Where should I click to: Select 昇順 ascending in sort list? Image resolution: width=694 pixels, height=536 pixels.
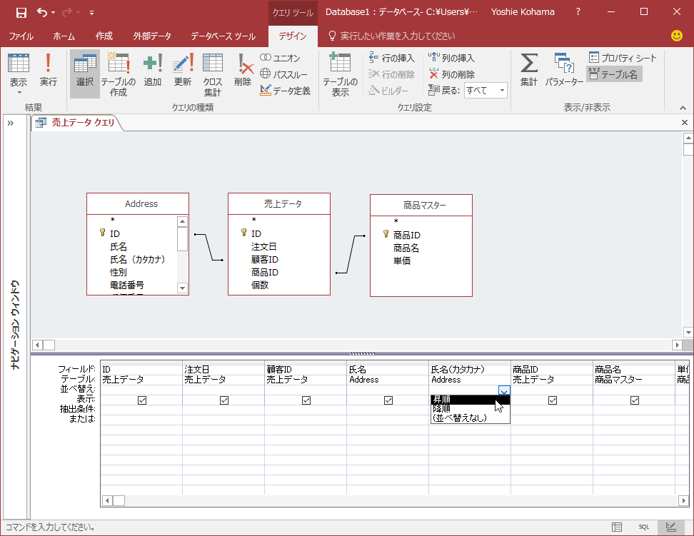tap(470, 400)
